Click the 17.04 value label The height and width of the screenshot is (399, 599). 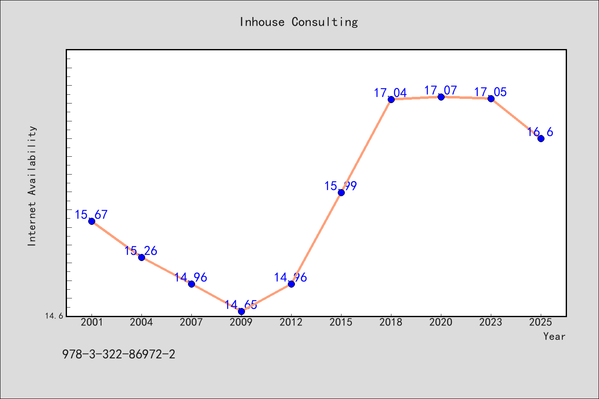click(391, 93)
